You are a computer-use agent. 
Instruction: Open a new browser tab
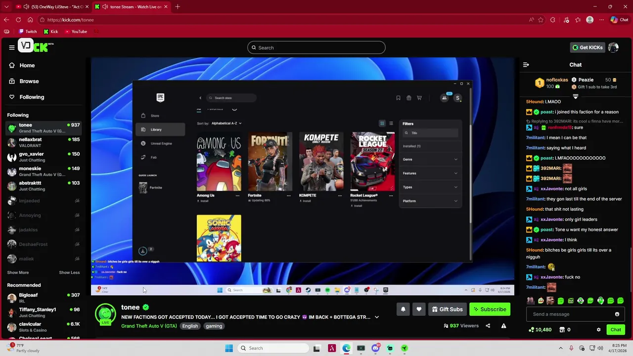[178, 6]
